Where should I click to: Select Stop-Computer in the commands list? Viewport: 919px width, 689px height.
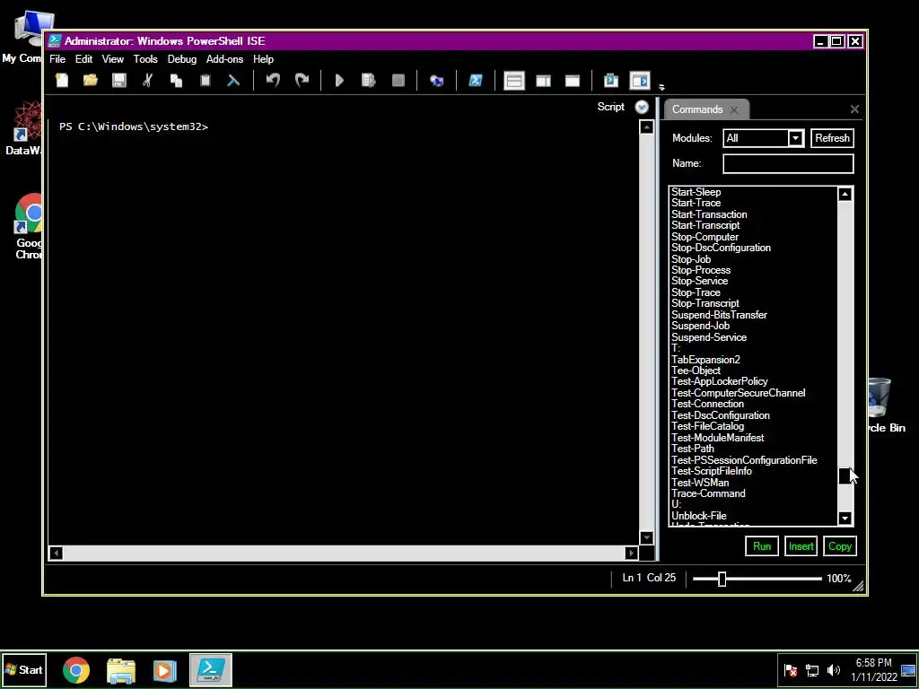(705, 237)
